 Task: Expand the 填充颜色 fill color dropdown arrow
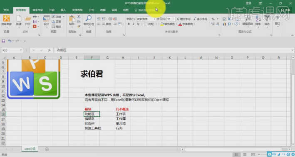coord(176,24)
